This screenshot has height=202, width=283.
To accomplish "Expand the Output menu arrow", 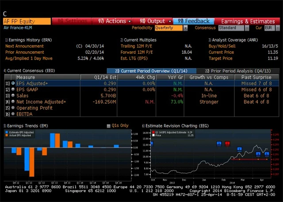I will (x=170, y=22).
